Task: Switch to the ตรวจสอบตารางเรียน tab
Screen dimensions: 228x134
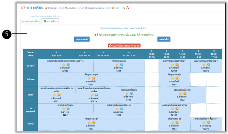Action: tap(31, 21)
